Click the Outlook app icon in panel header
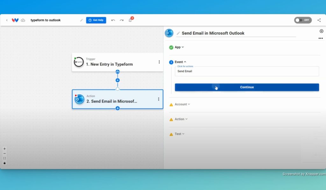 pos(169,33)
